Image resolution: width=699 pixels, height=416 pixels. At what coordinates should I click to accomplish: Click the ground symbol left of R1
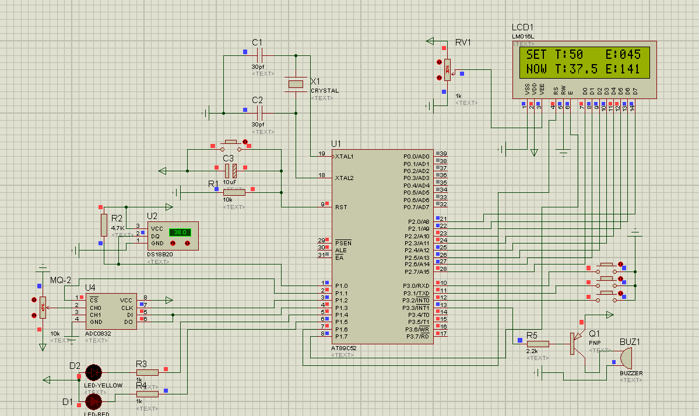click(176, 192)
